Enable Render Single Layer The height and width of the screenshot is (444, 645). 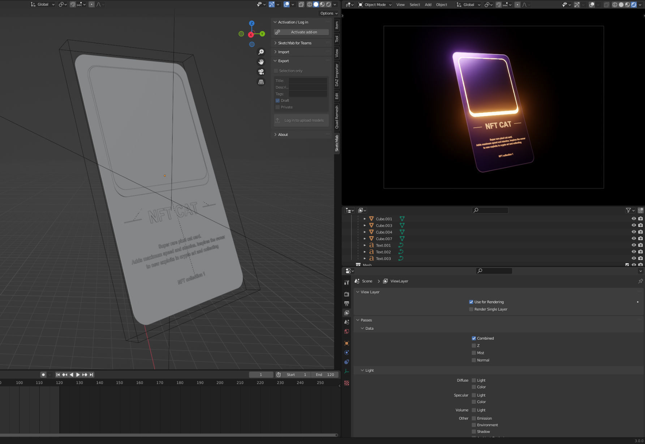471,309
